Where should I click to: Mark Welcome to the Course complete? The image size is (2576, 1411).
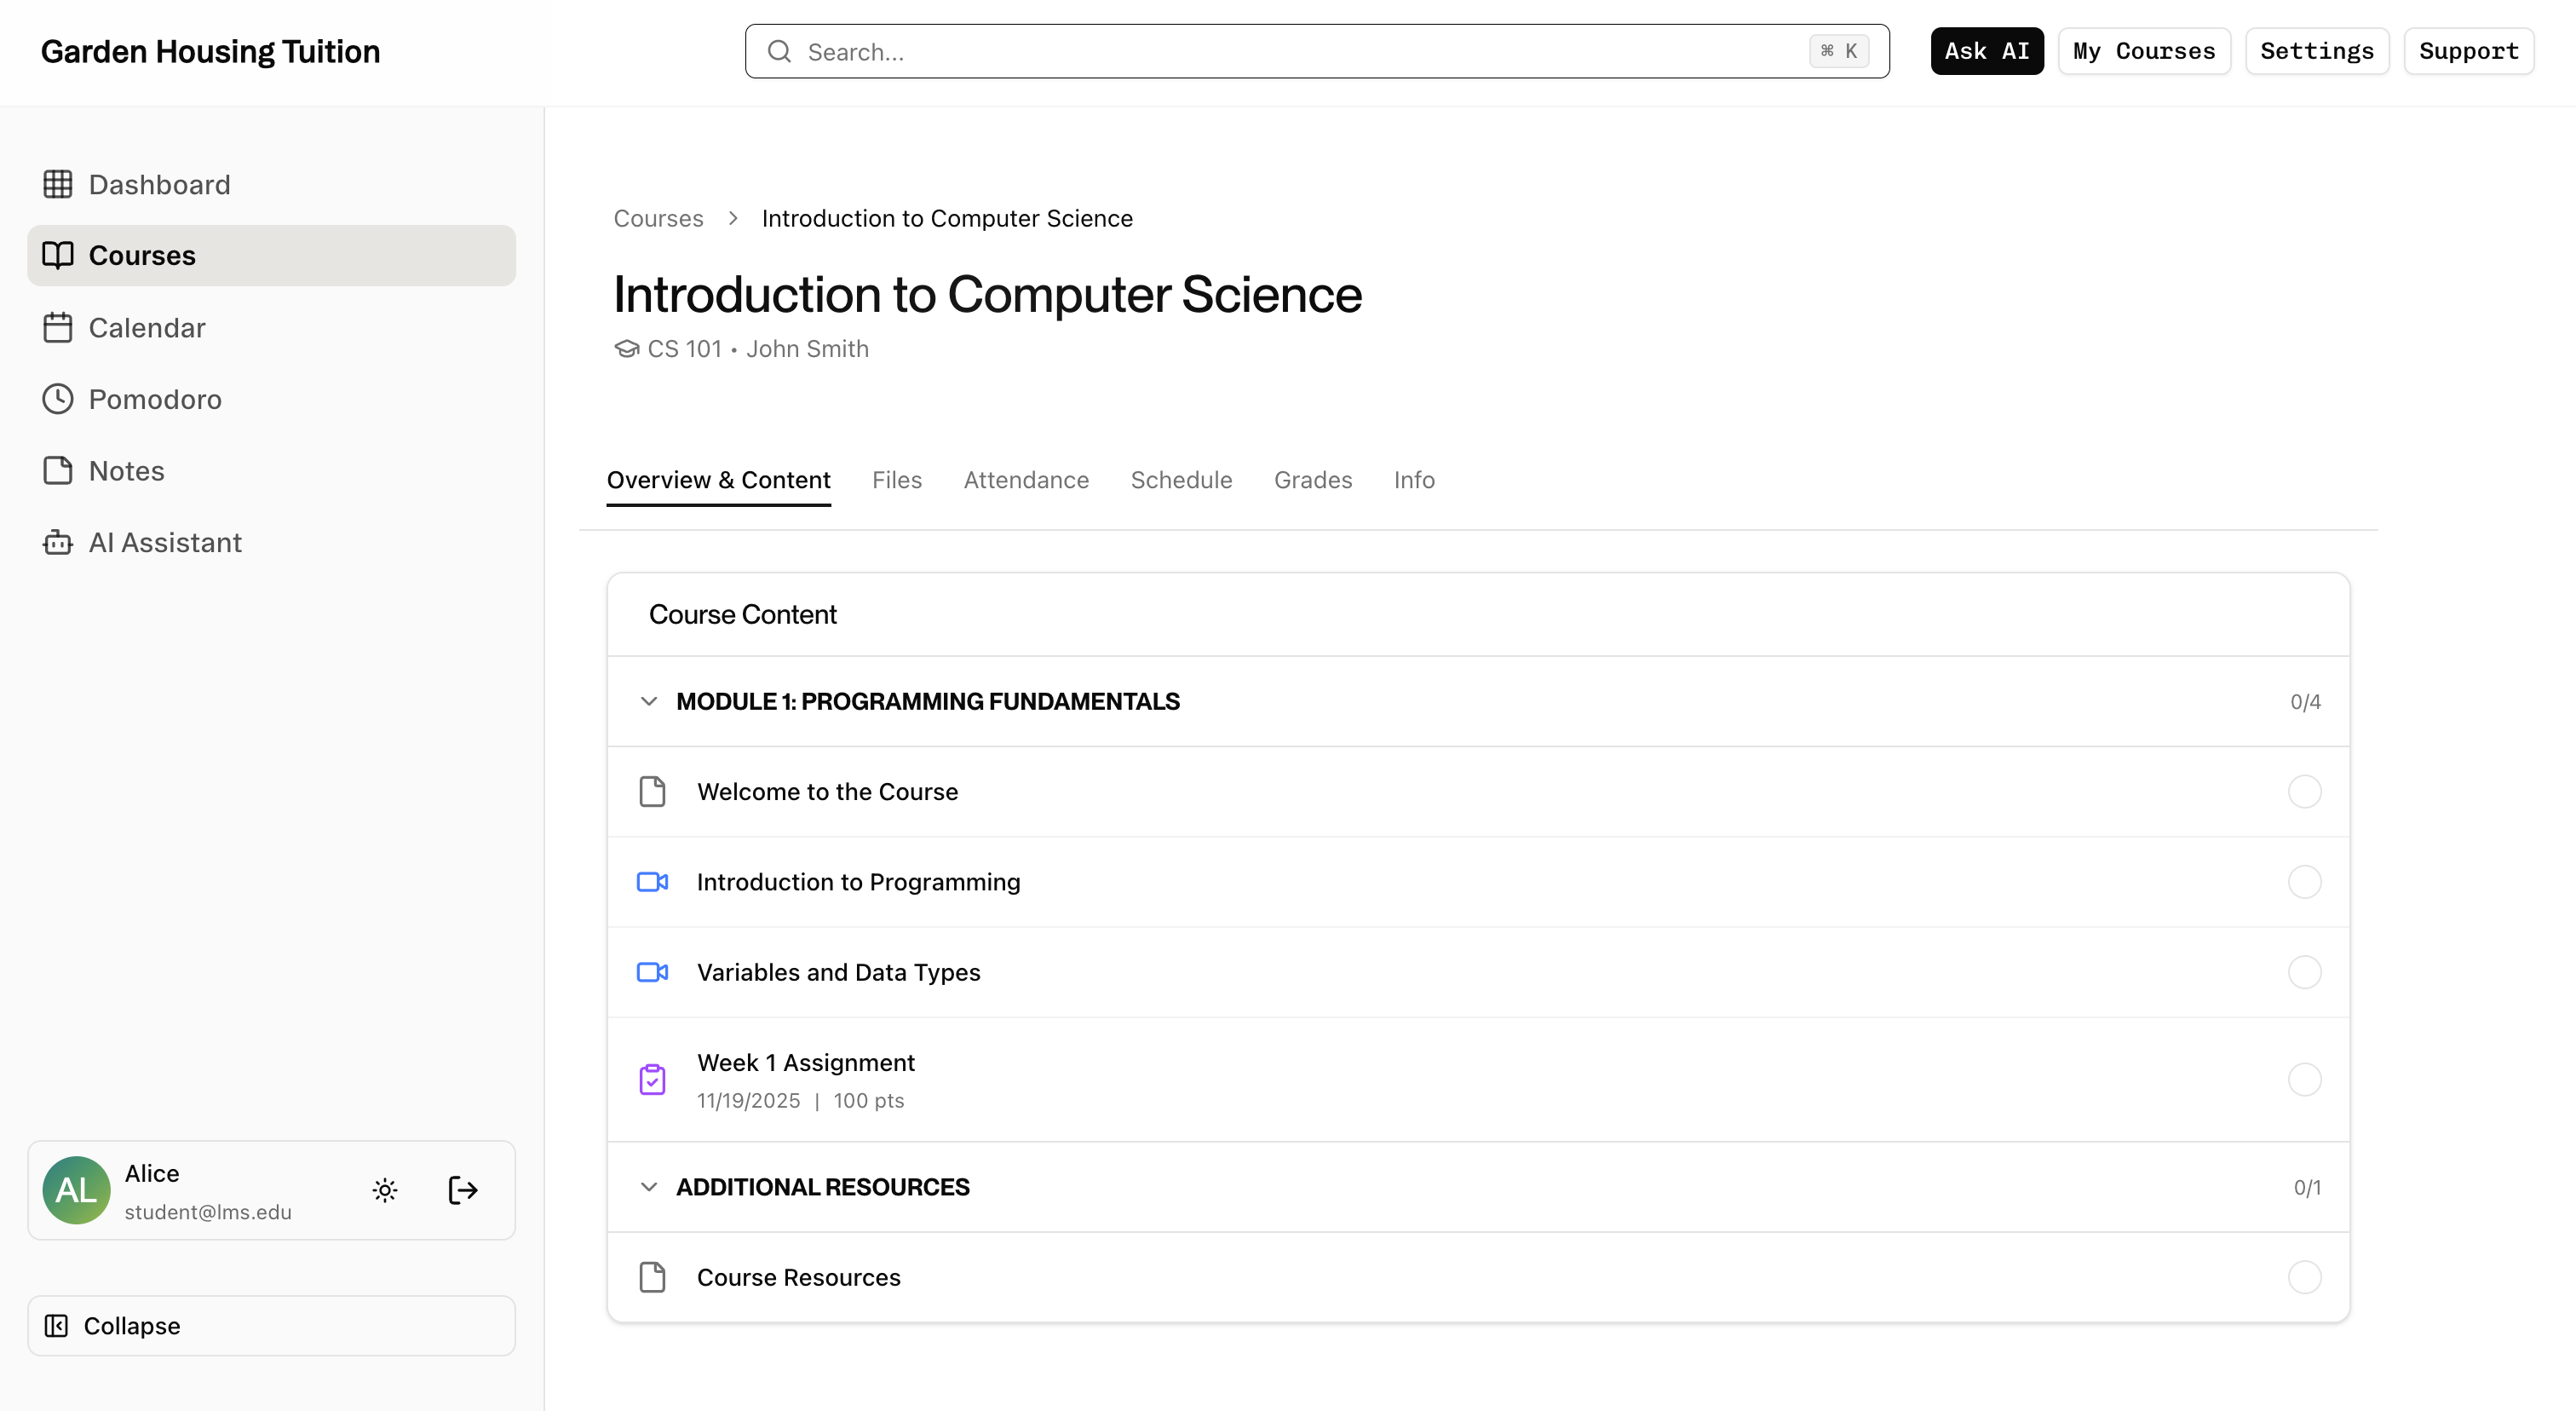pyautogui.click(x=2304, y=792)
